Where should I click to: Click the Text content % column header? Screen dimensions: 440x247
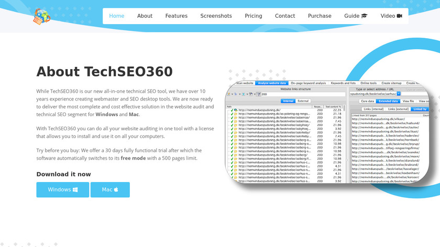(333, 107)
